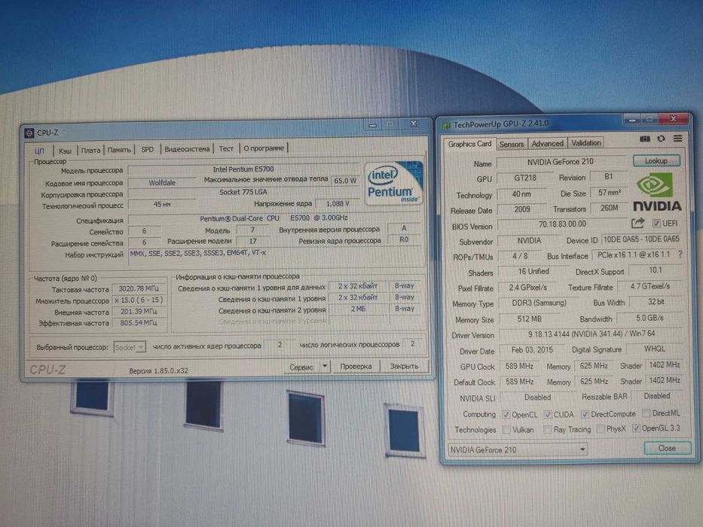
Task: Toggle the UEFI checkbox
Action: [656, 223]
